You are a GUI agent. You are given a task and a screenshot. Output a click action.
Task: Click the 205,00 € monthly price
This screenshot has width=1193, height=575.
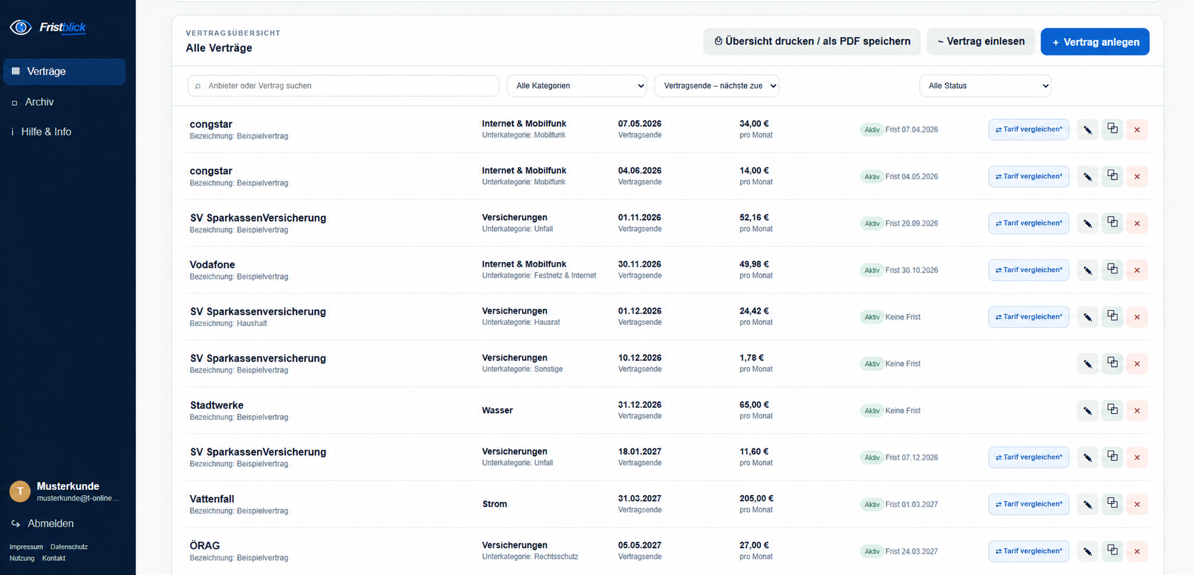click(756, 498)
